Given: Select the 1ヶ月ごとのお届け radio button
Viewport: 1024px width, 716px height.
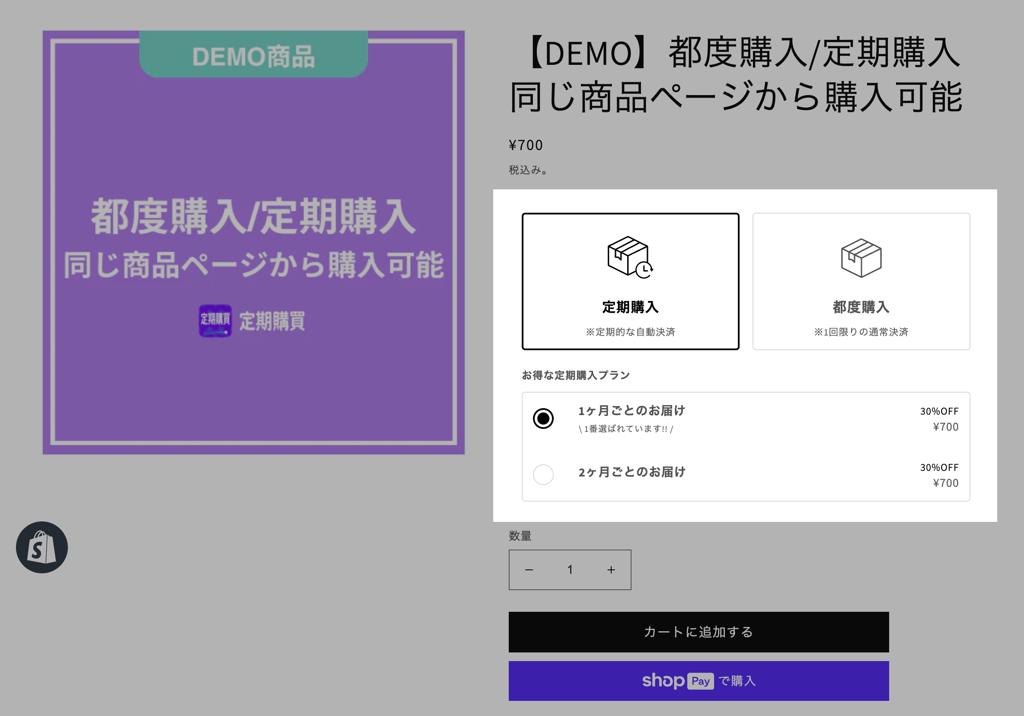Looking at the screenshot, I should click(543, 419).
